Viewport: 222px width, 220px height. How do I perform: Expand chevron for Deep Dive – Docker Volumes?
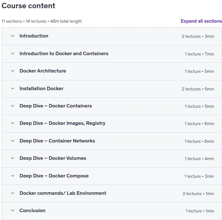tap(13, 158)
